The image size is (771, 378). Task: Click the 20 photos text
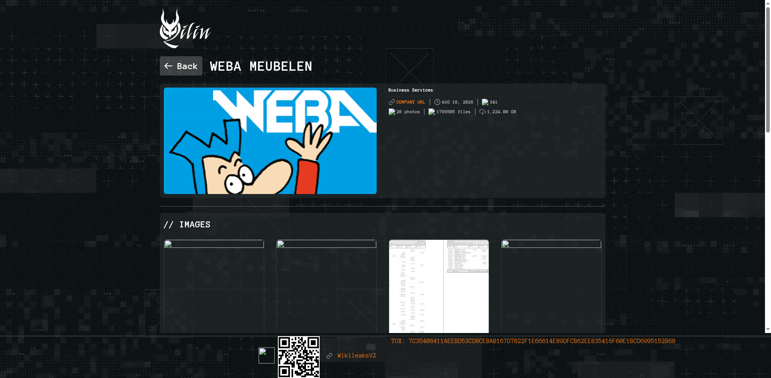click(x=408, y=112)
